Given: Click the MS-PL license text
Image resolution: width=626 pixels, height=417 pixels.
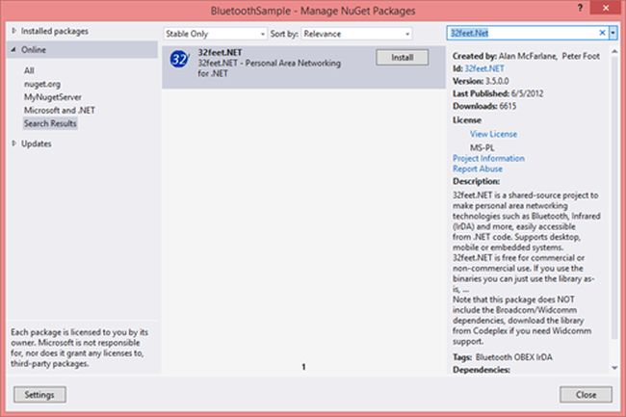Looking at the screenshot, I should click(482, 147).
